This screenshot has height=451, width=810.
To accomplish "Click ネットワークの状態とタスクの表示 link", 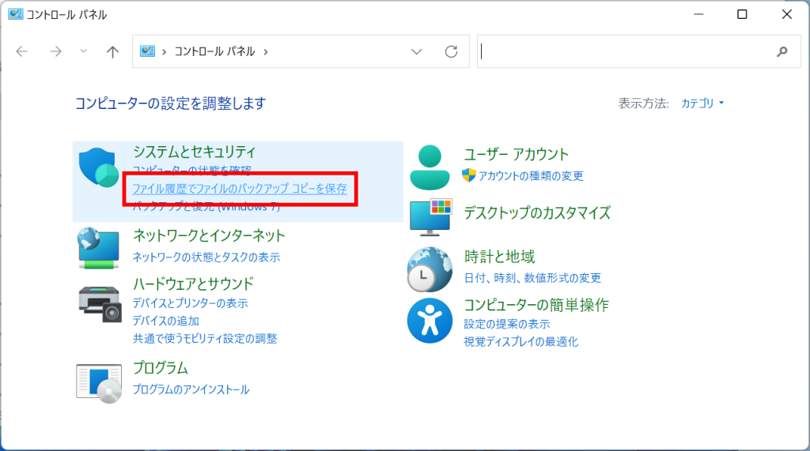I will (206, 257).
